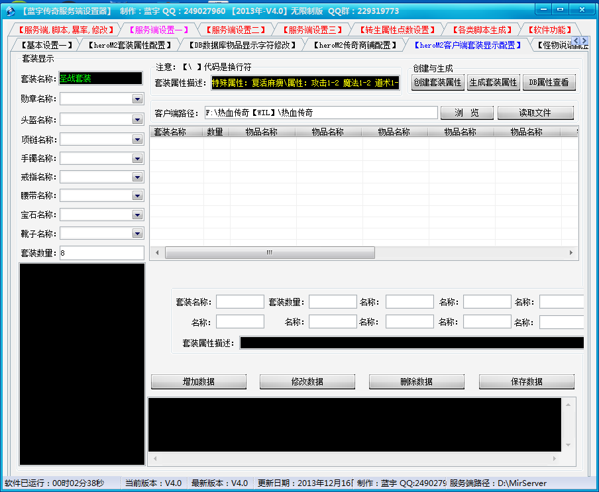Click 读取文件 button

[535, 113]
